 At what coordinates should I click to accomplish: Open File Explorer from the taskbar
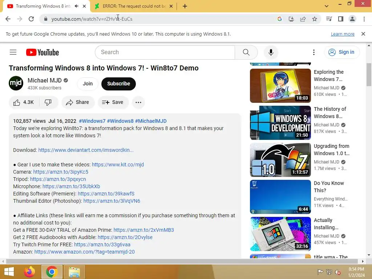(x=74, y=272)
